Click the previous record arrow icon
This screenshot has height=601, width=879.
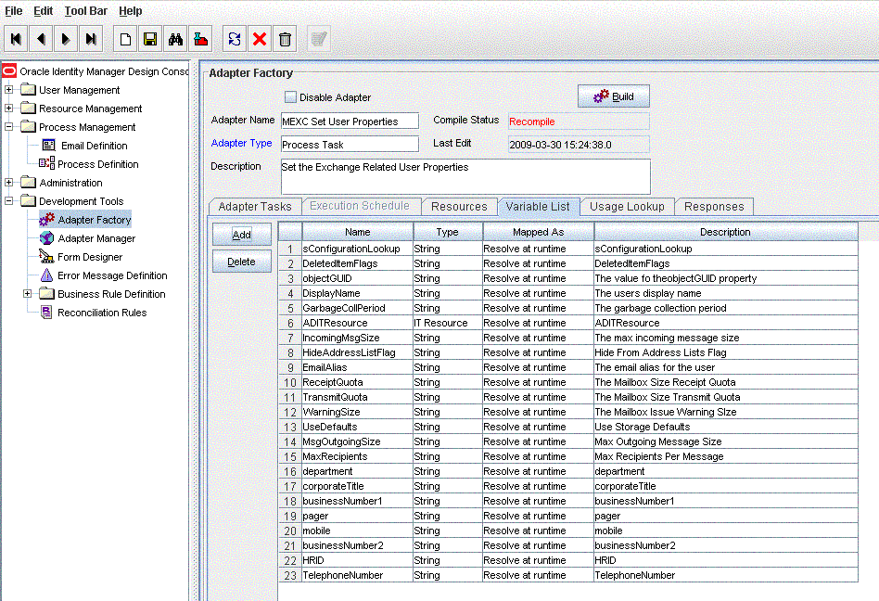pos(41,39)
